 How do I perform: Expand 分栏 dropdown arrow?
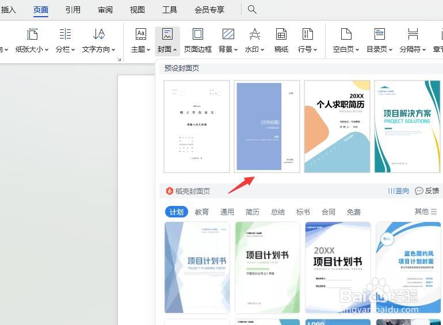coord(72,49)
